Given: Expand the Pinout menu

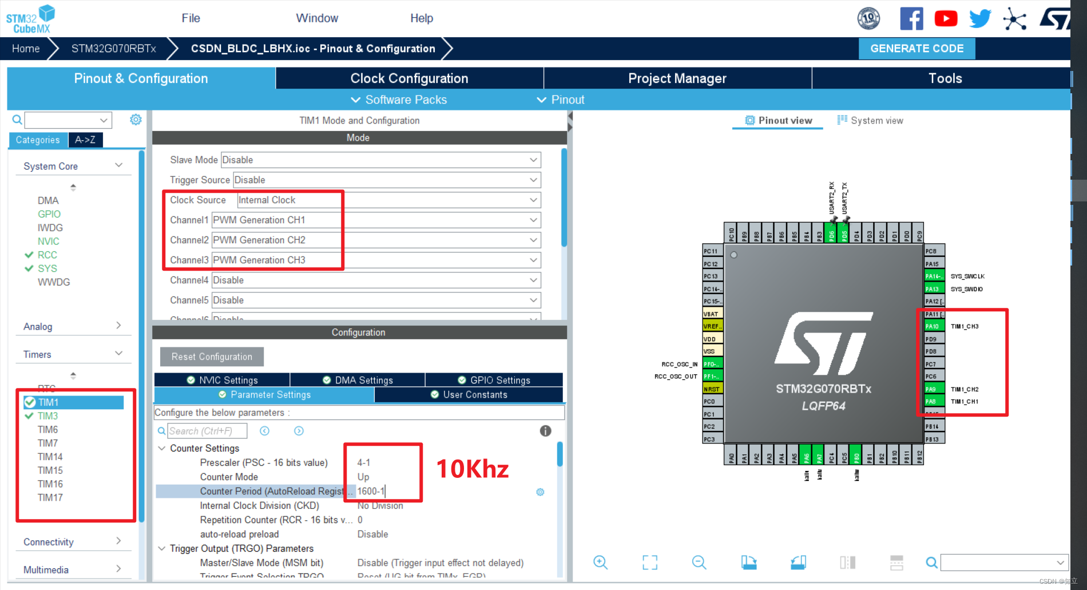Looking at the screenshot, I should coord(560,100).
